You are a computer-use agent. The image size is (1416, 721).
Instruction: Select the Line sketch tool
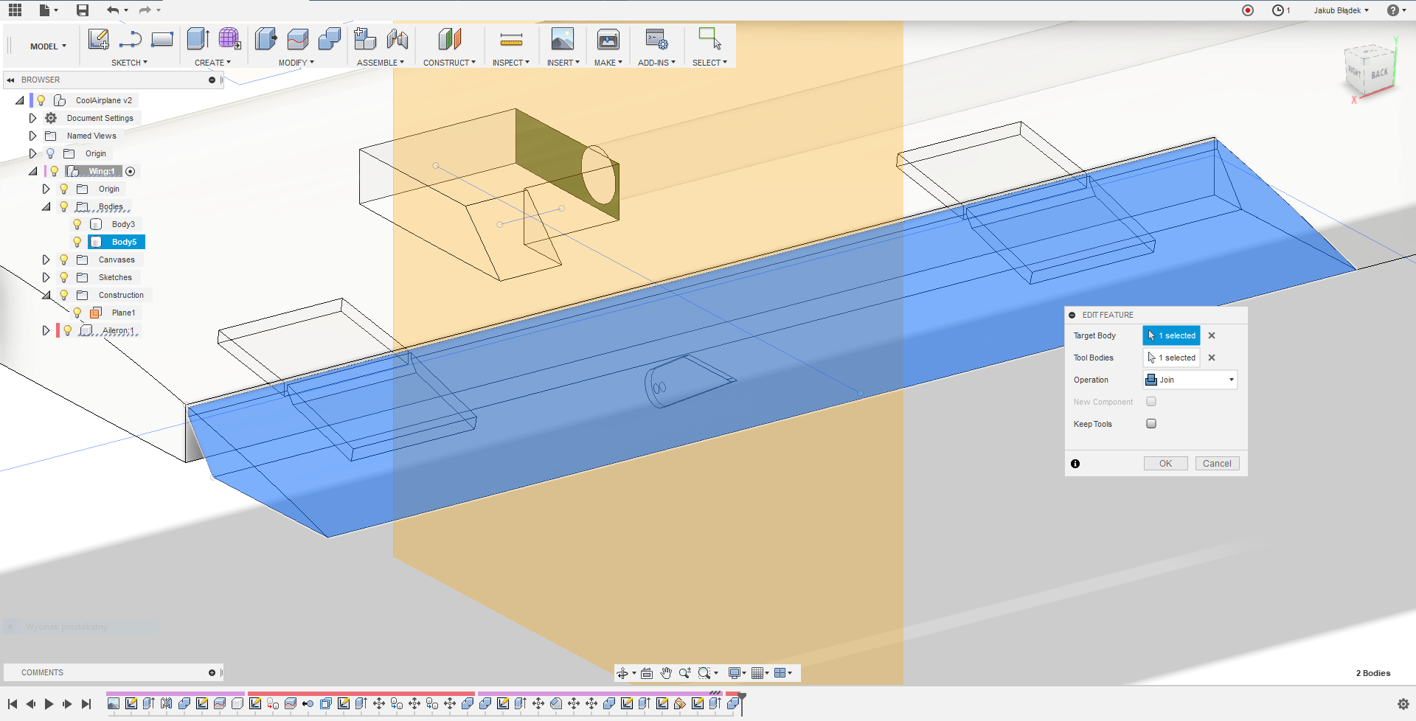coord(130,39)
